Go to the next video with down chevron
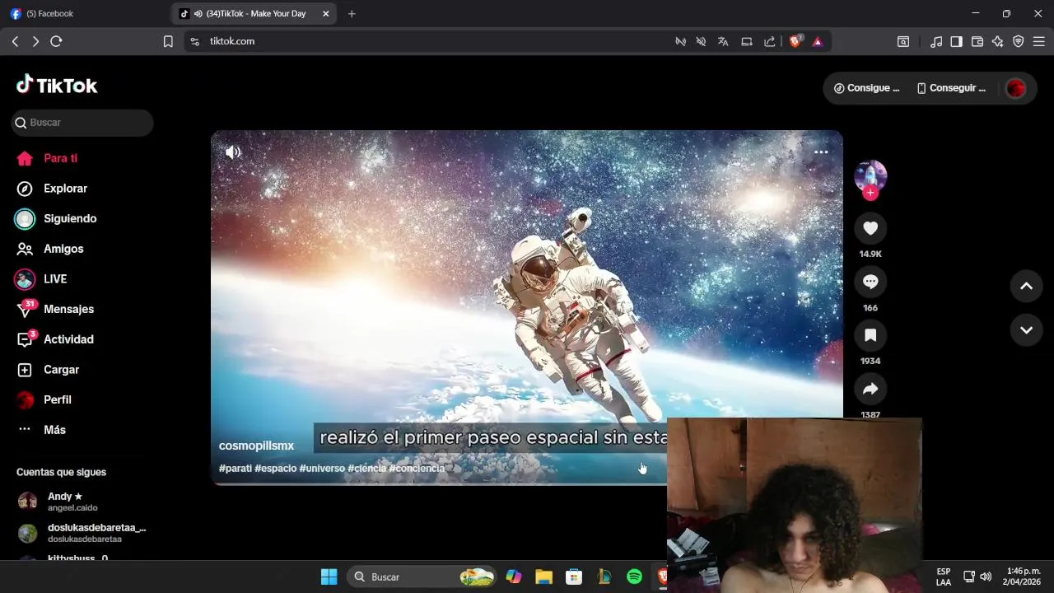This screenshot has width=1054, height=593. [1026, 330]
